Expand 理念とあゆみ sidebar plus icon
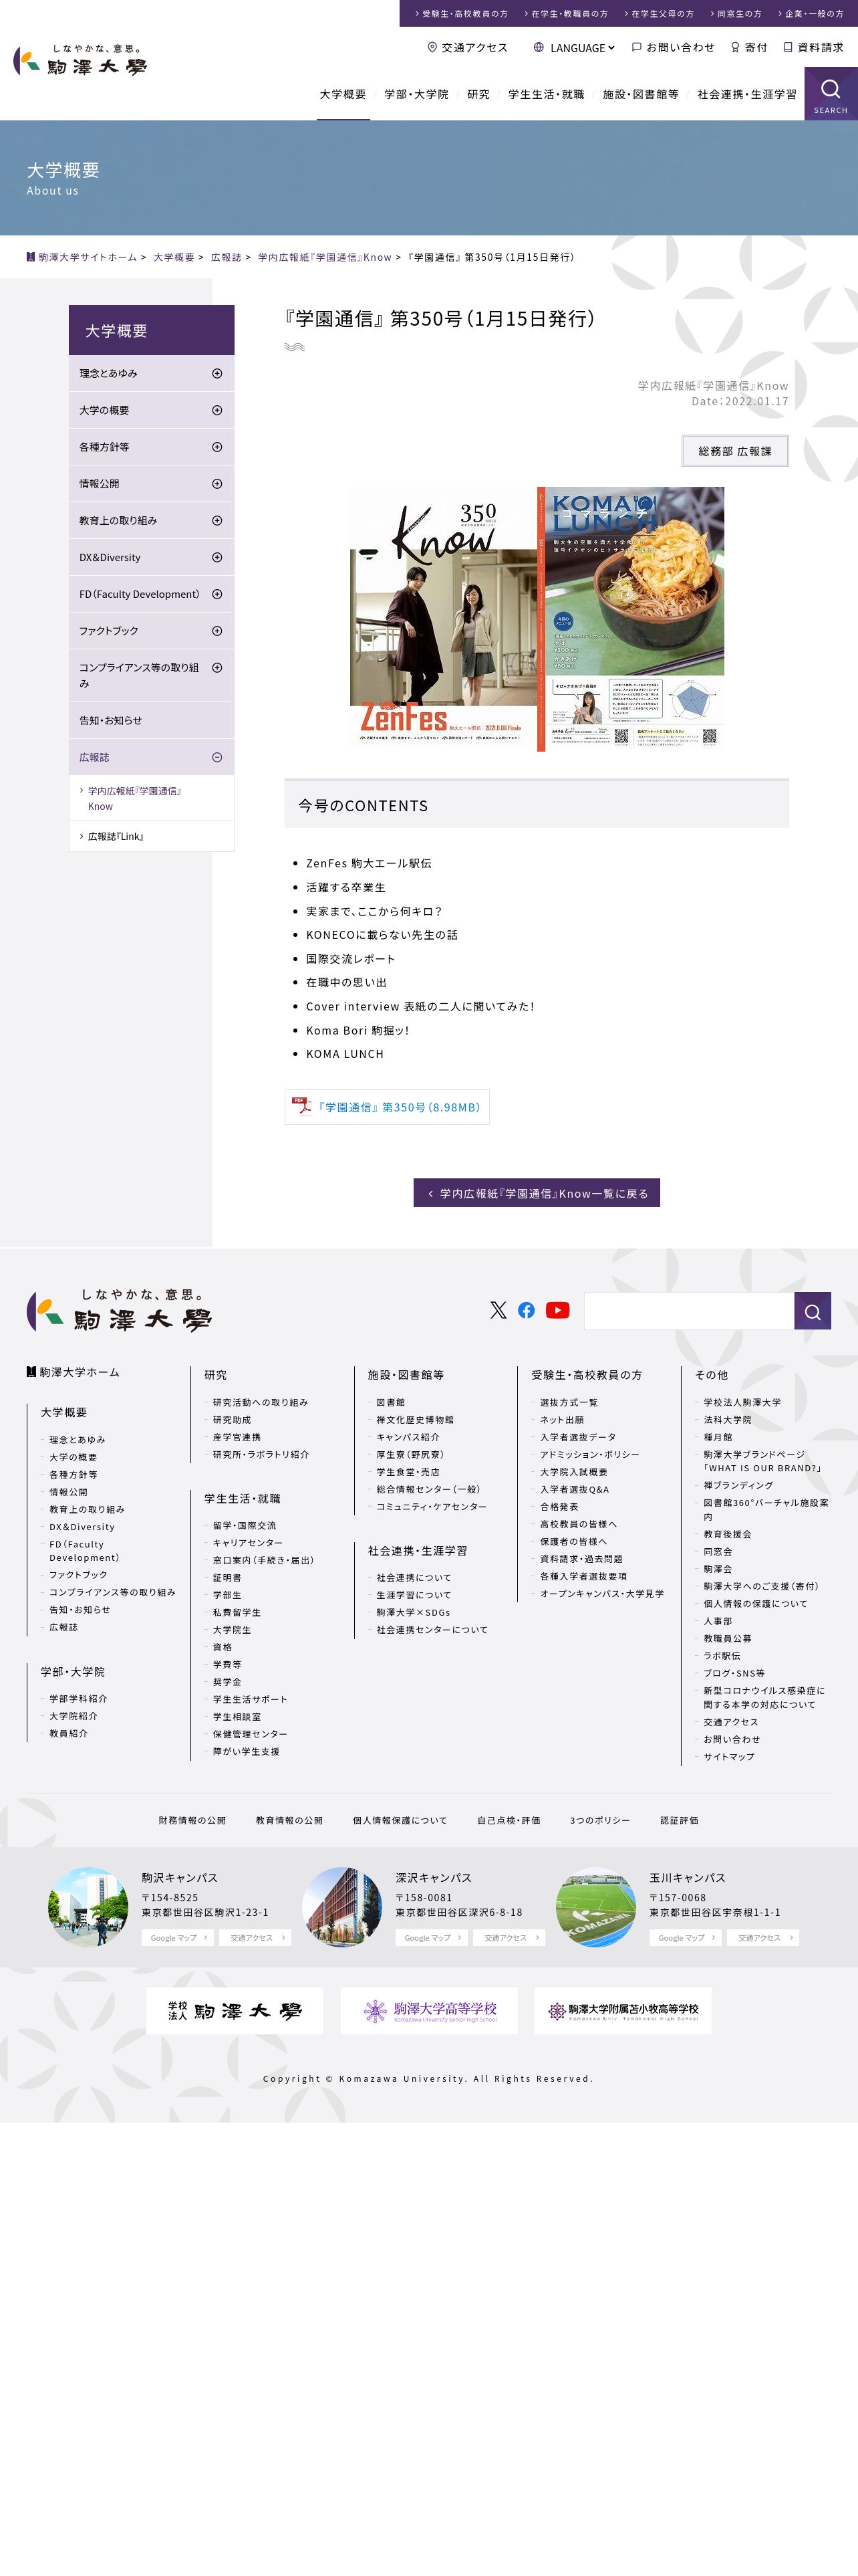 tap(217, 373)
